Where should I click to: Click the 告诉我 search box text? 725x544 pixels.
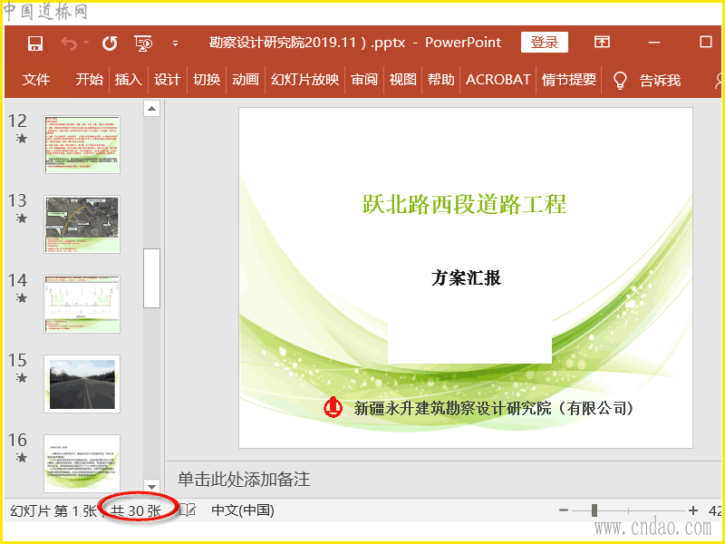tap(660, 80)
